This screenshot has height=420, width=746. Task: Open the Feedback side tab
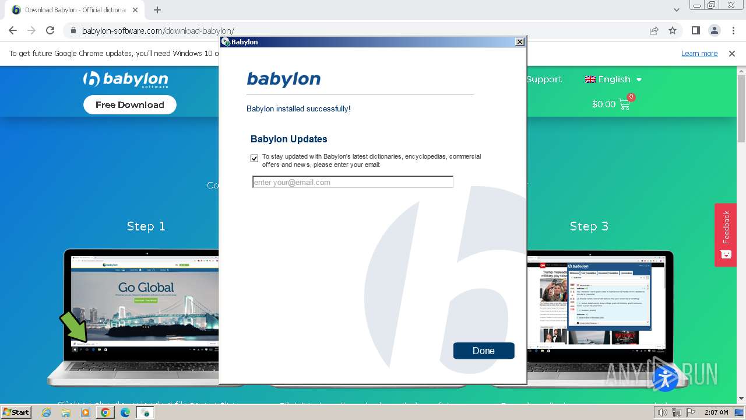[726, 235]
